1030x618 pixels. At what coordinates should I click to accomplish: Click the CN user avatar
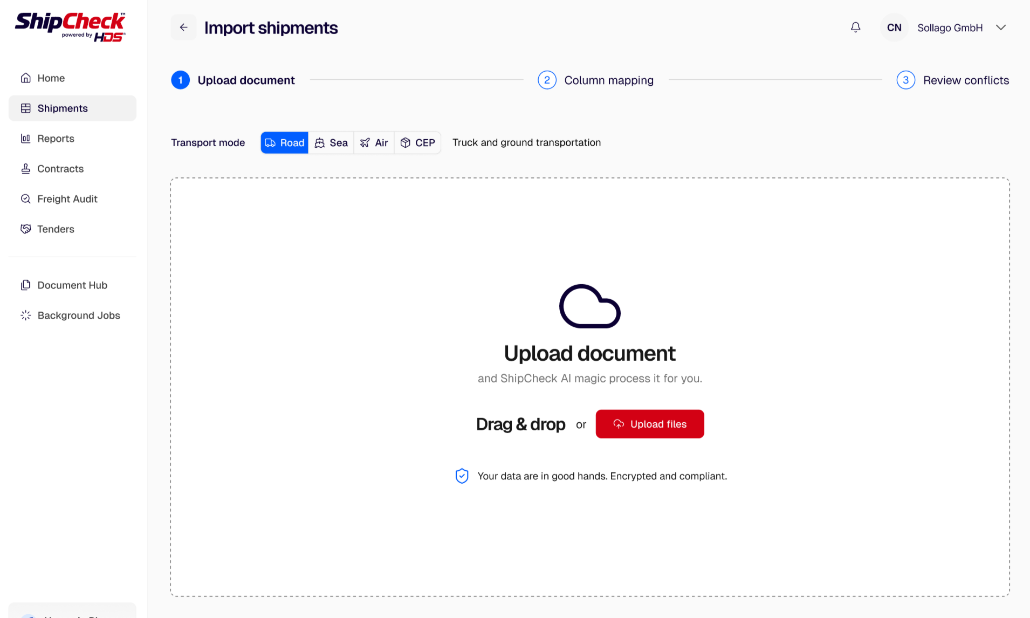tap(894, 28)
